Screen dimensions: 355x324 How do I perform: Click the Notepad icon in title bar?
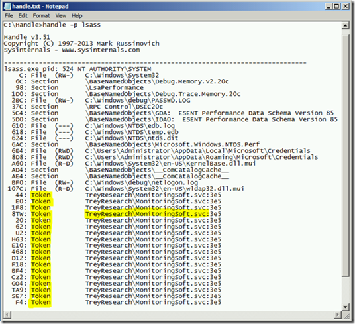click(7, 7)
